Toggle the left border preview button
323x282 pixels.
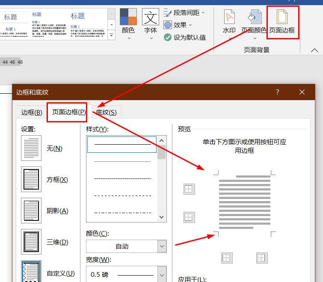click(x=227, y=258)
